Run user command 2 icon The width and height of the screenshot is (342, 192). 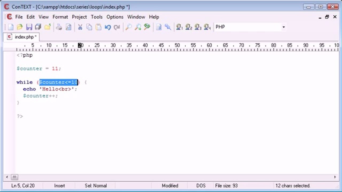pos(189,27)
